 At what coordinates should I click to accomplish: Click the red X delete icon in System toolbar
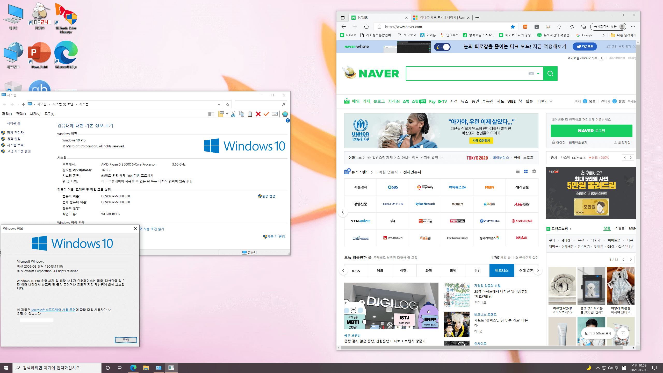click(x=258, y=114)
